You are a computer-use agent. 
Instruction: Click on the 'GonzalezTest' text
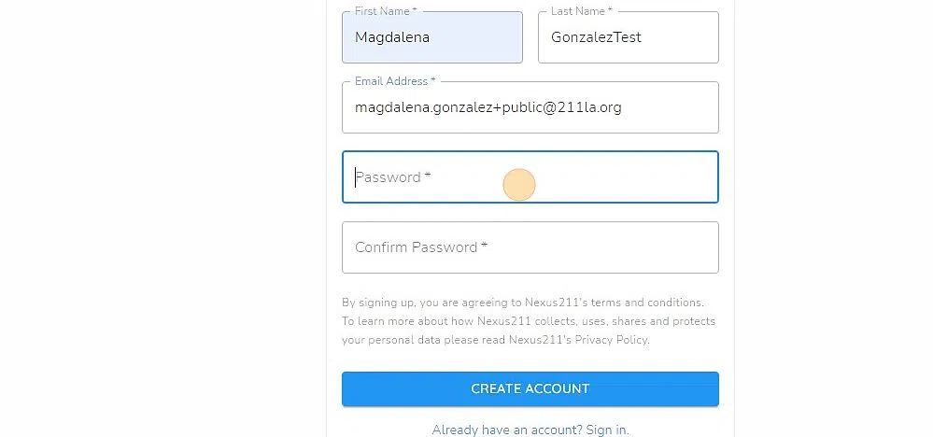tap(596, 38)
